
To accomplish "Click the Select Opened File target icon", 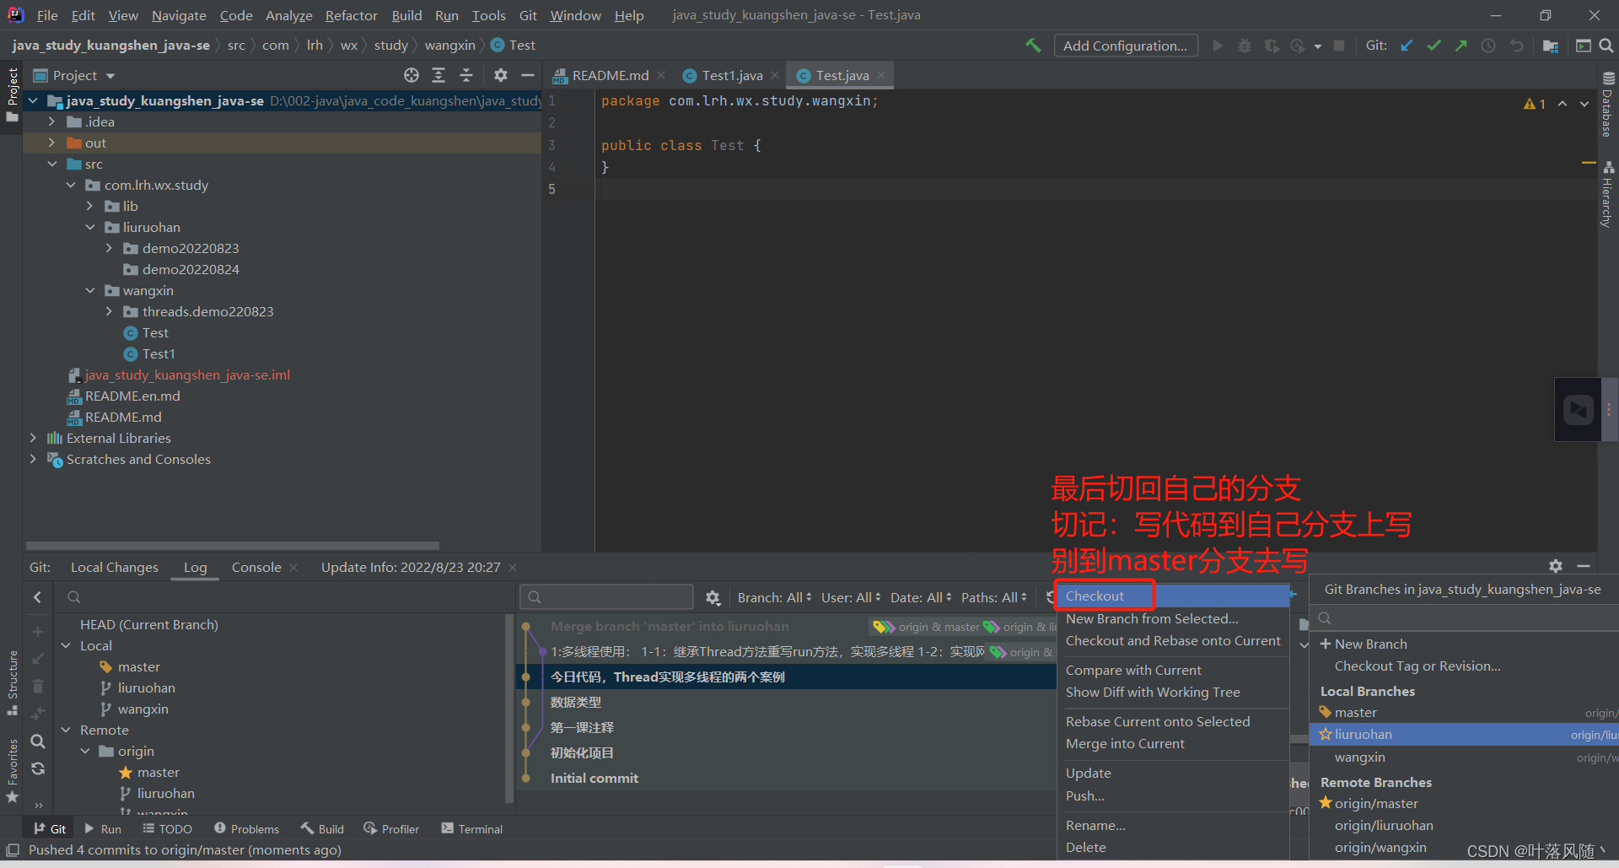I will click(411, 75).
